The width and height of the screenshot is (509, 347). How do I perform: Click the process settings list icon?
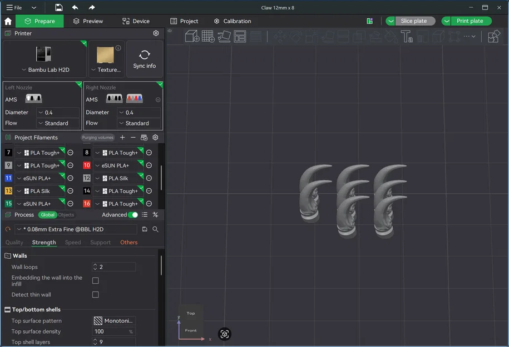point(145,214)
